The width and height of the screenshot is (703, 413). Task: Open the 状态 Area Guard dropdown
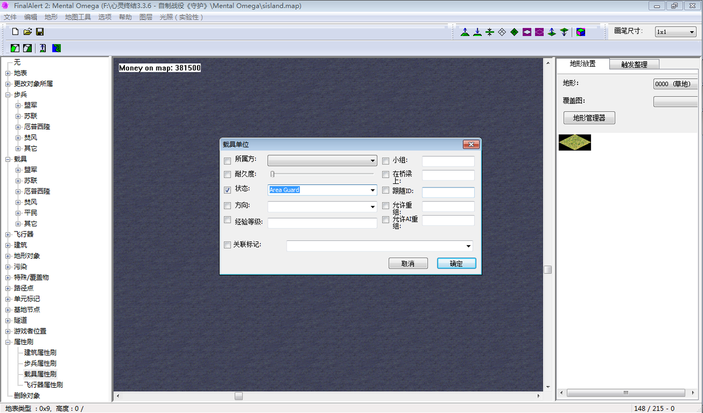tap(372, 190)
